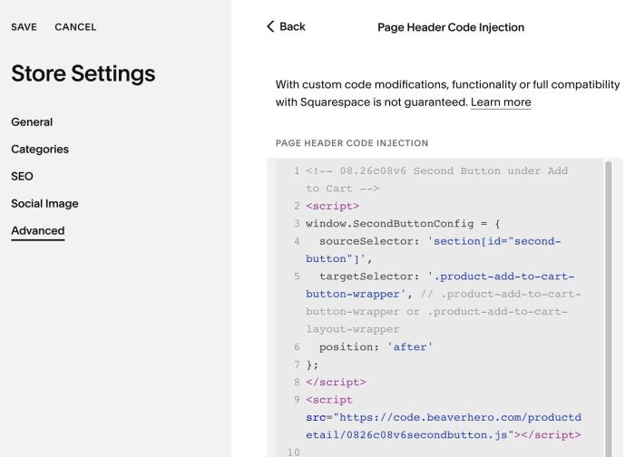Image resolution: width=635 pixels, height=457 pixels.
Task: Click the opening <script> tag on line 2
Action: tap(333, 206)
